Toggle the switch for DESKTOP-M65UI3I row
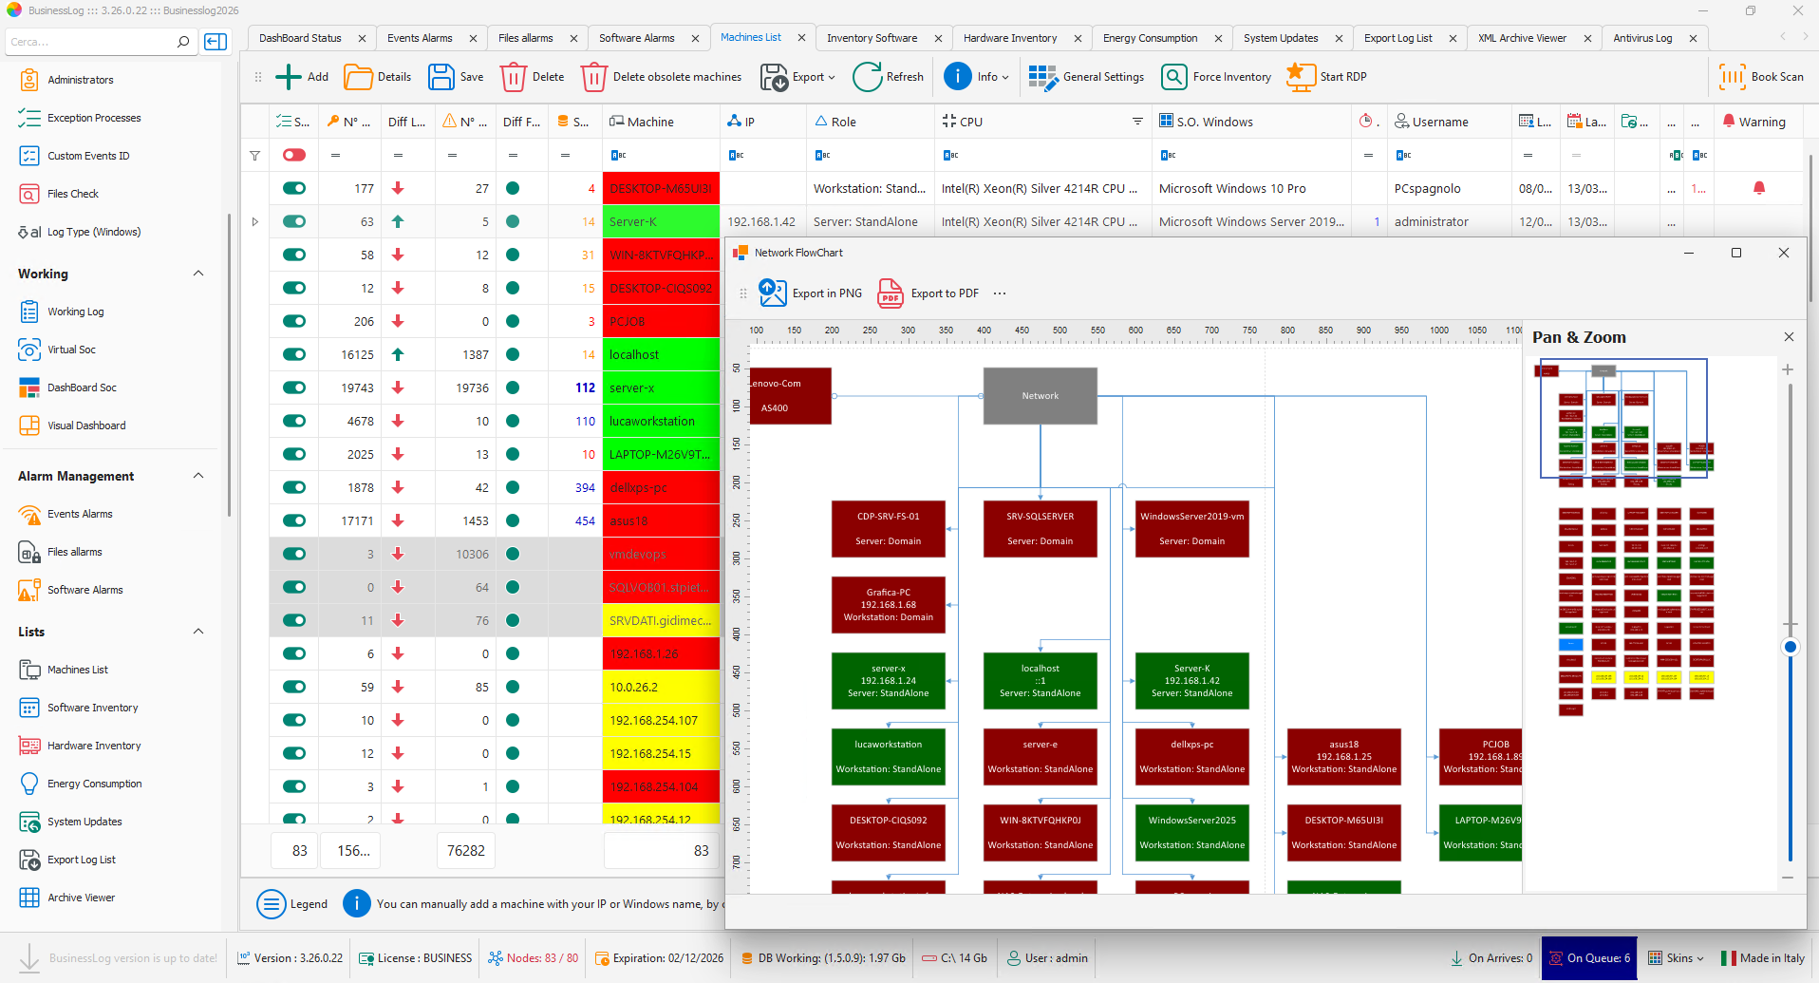Screen dimensions: 1819x983 tap(294, 188)
